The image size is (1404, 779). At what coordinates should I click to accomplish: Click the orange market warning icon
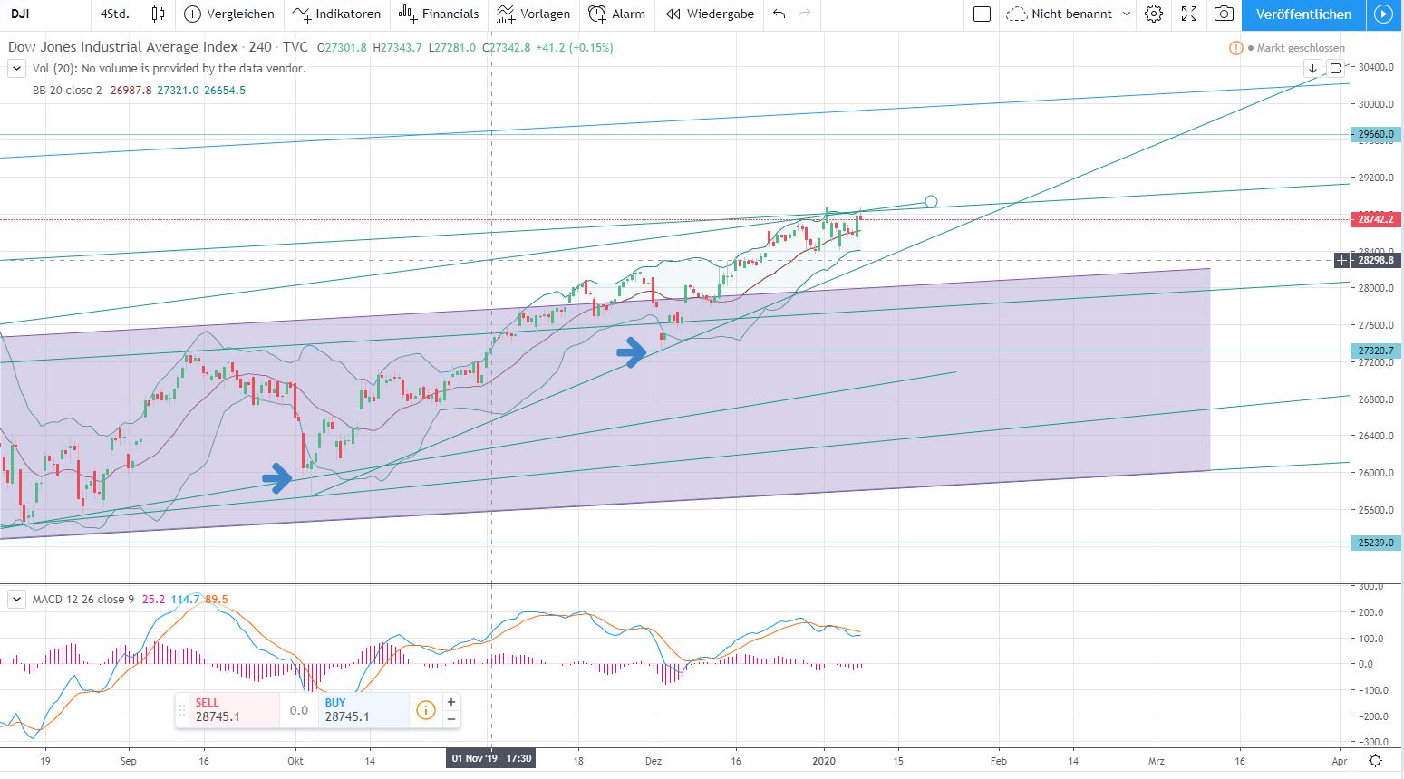pyautogui.click(x=1235, y=48)
